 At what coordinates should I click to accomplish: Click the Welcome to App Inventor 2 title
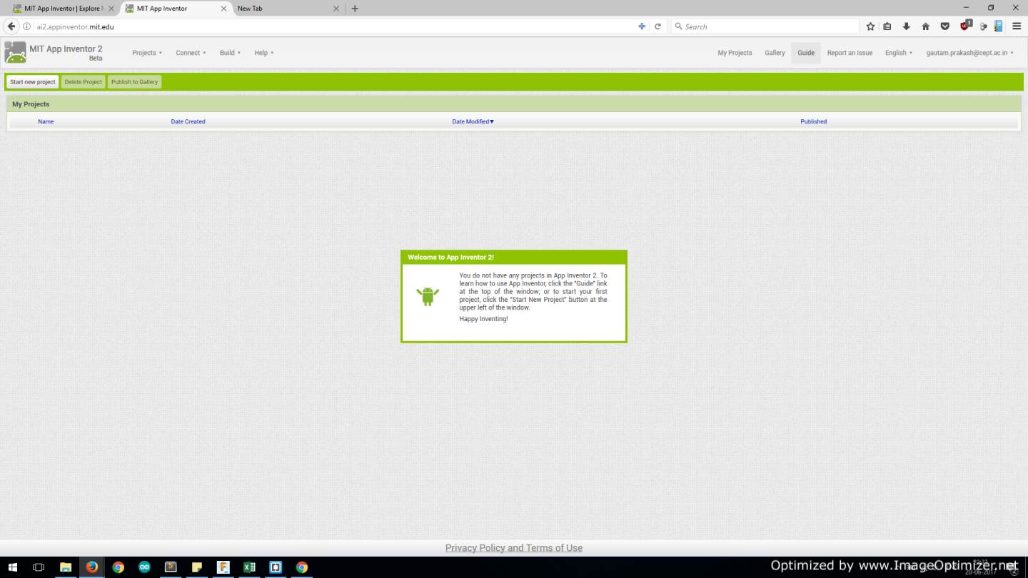tap(450, 257)
